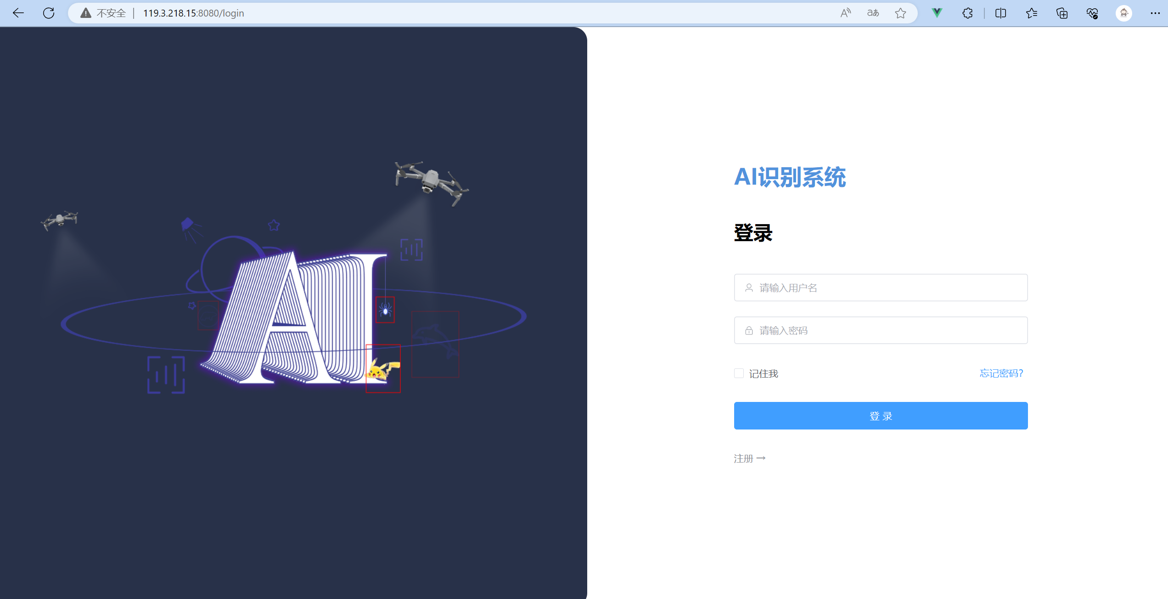Open the read aloud icon

pos(845,13)
